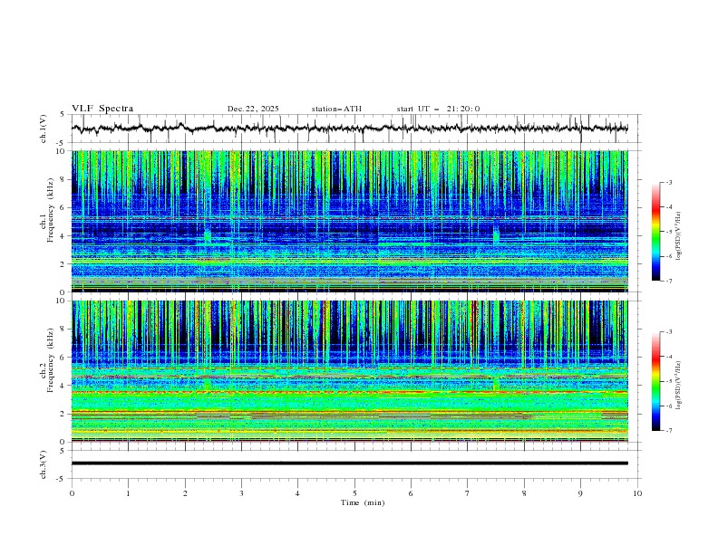Click the "ch.1(V)" waveform axis label
718x554 pixels.
point(44,129)
